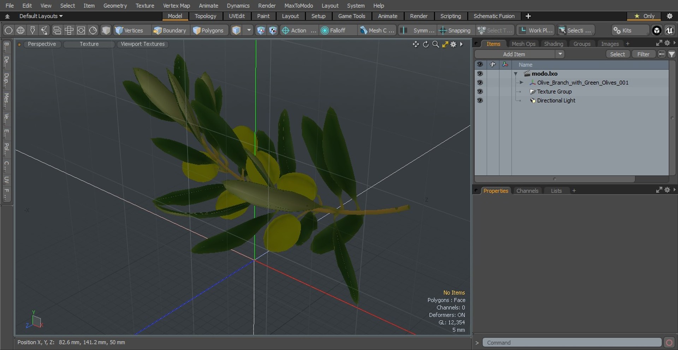678x350 pixels.
Task: Click the Command input field
Action: click(572, 343)
